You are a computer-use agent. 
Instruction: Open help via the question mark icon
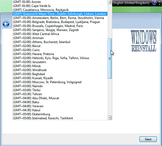point(154,3)
